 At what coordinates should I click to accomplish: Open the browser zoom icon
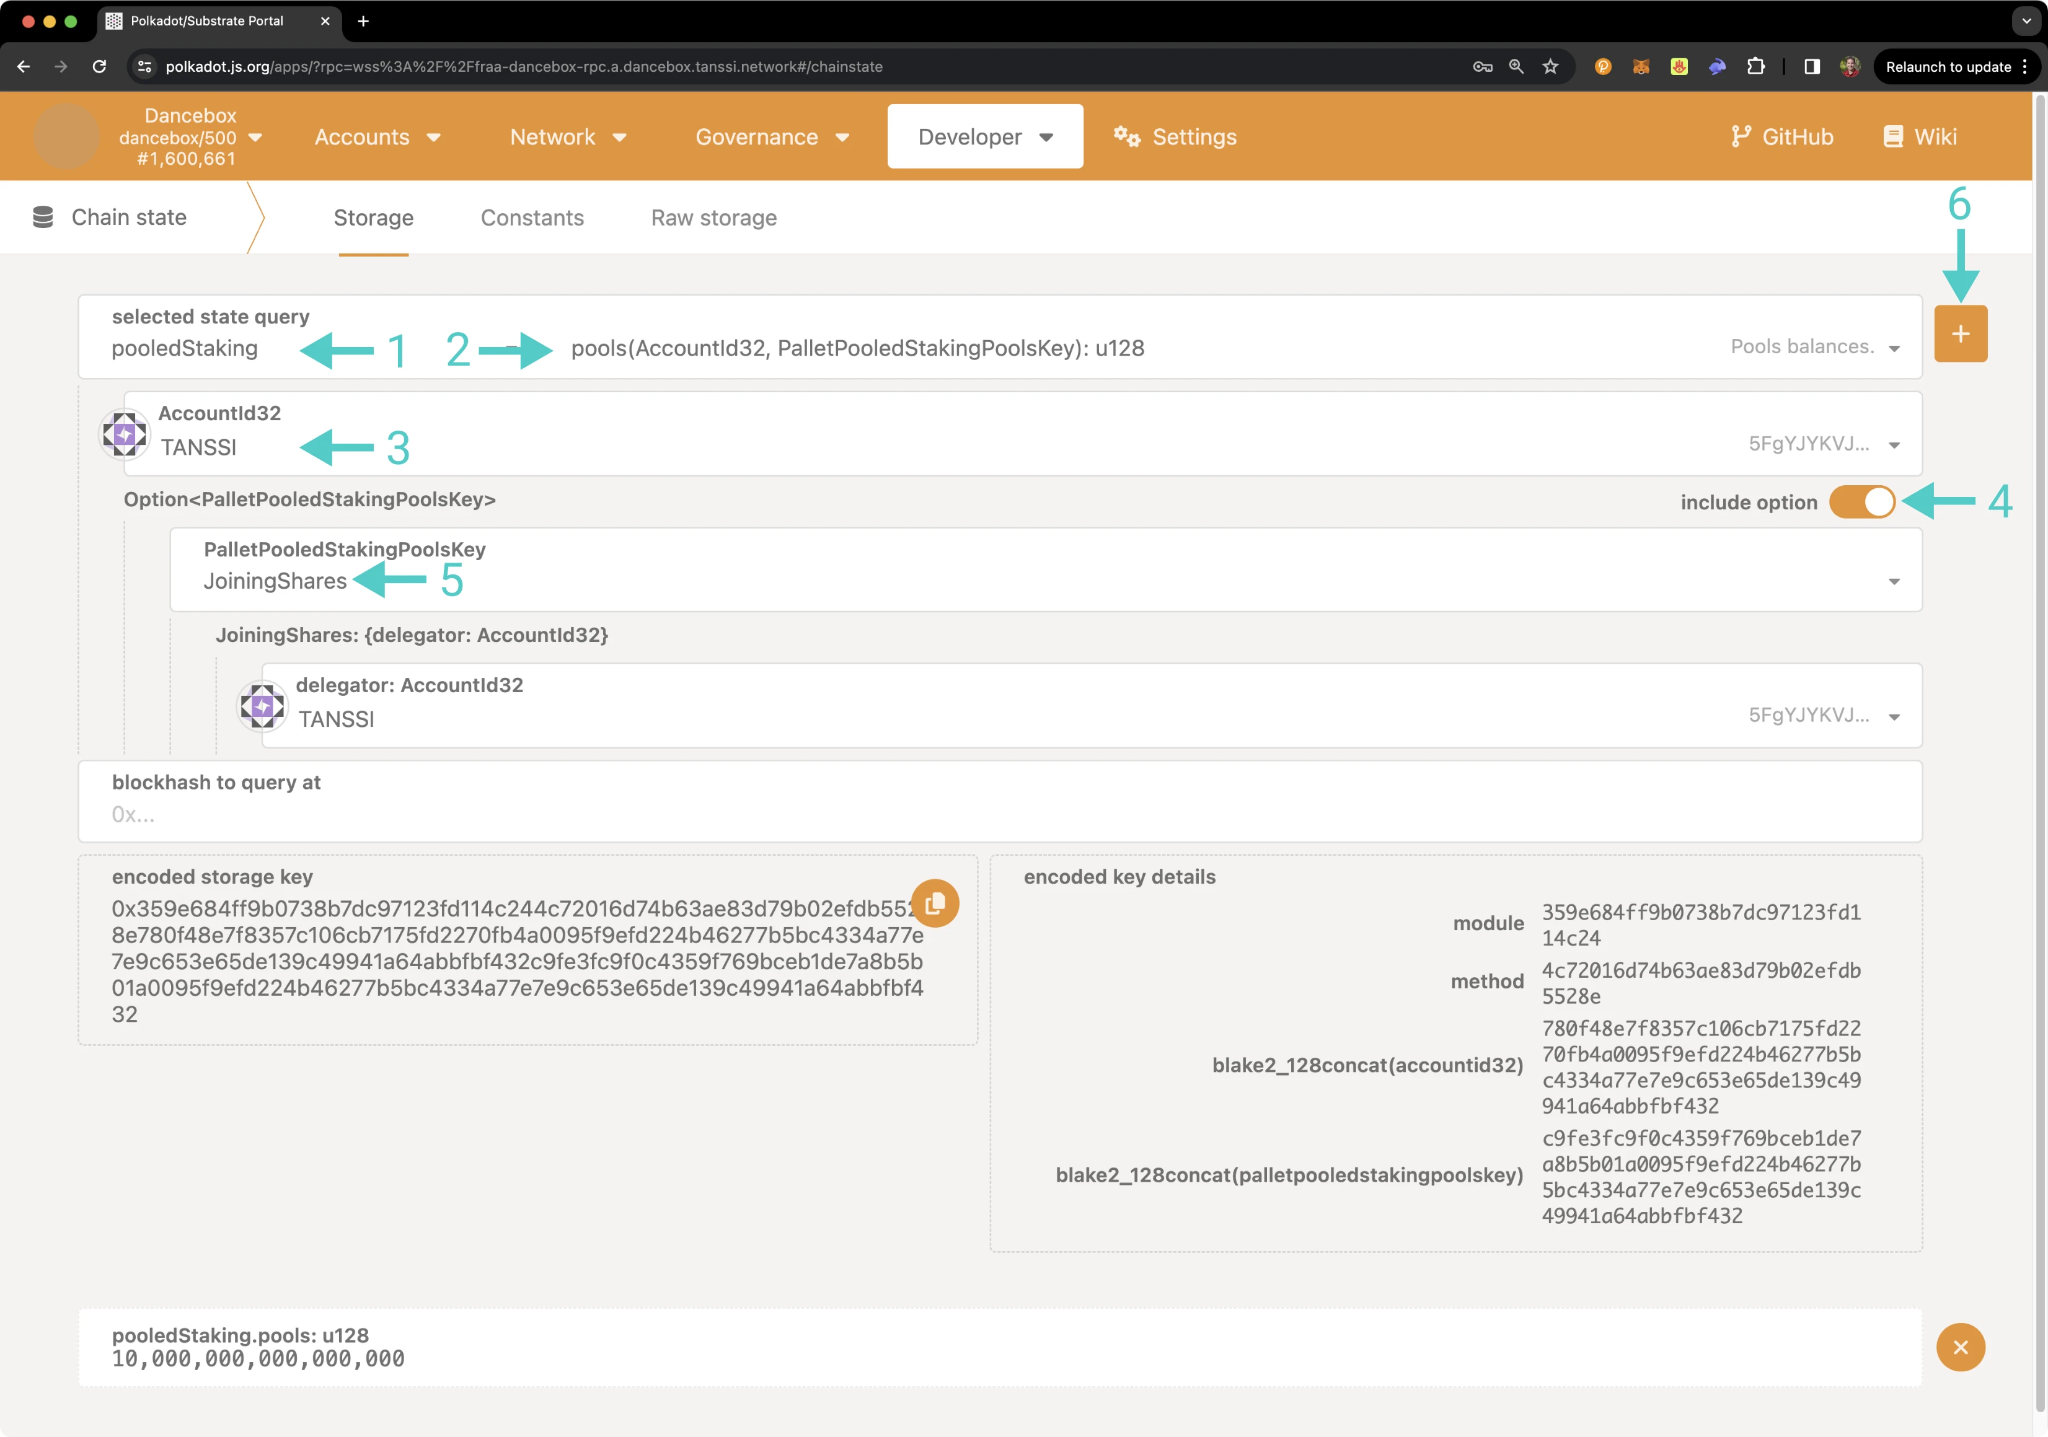1516,67
